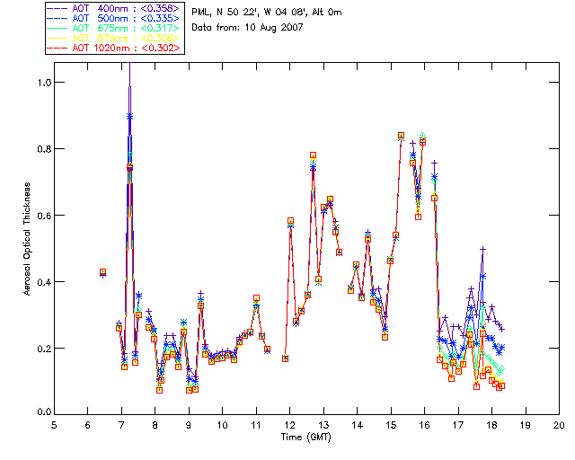The image size is (575, 460).
Task: Click the x-axis tick label 14
Action: point(358,425)
